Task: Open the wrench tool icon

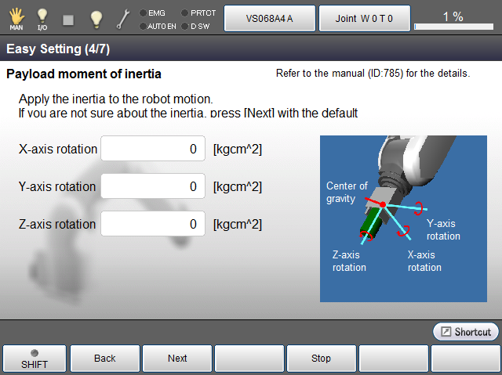Action: tap(123, 17)
